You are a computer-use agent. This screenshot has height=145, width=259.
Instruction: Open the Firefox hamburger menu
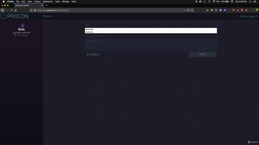(x=257, y=10)
